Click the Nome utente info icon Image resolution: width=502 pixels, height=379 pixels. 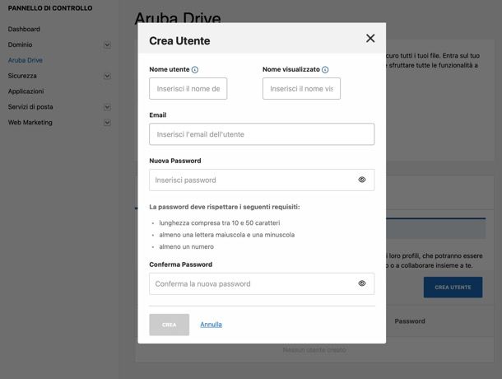click(x=195, y=69)
